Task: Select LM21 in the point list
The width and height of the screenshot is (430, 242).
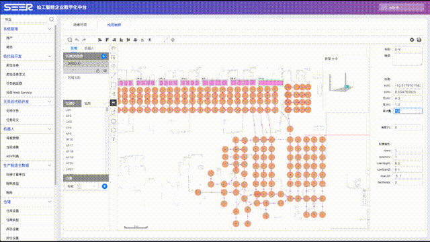Action: [x=70, y=169]
